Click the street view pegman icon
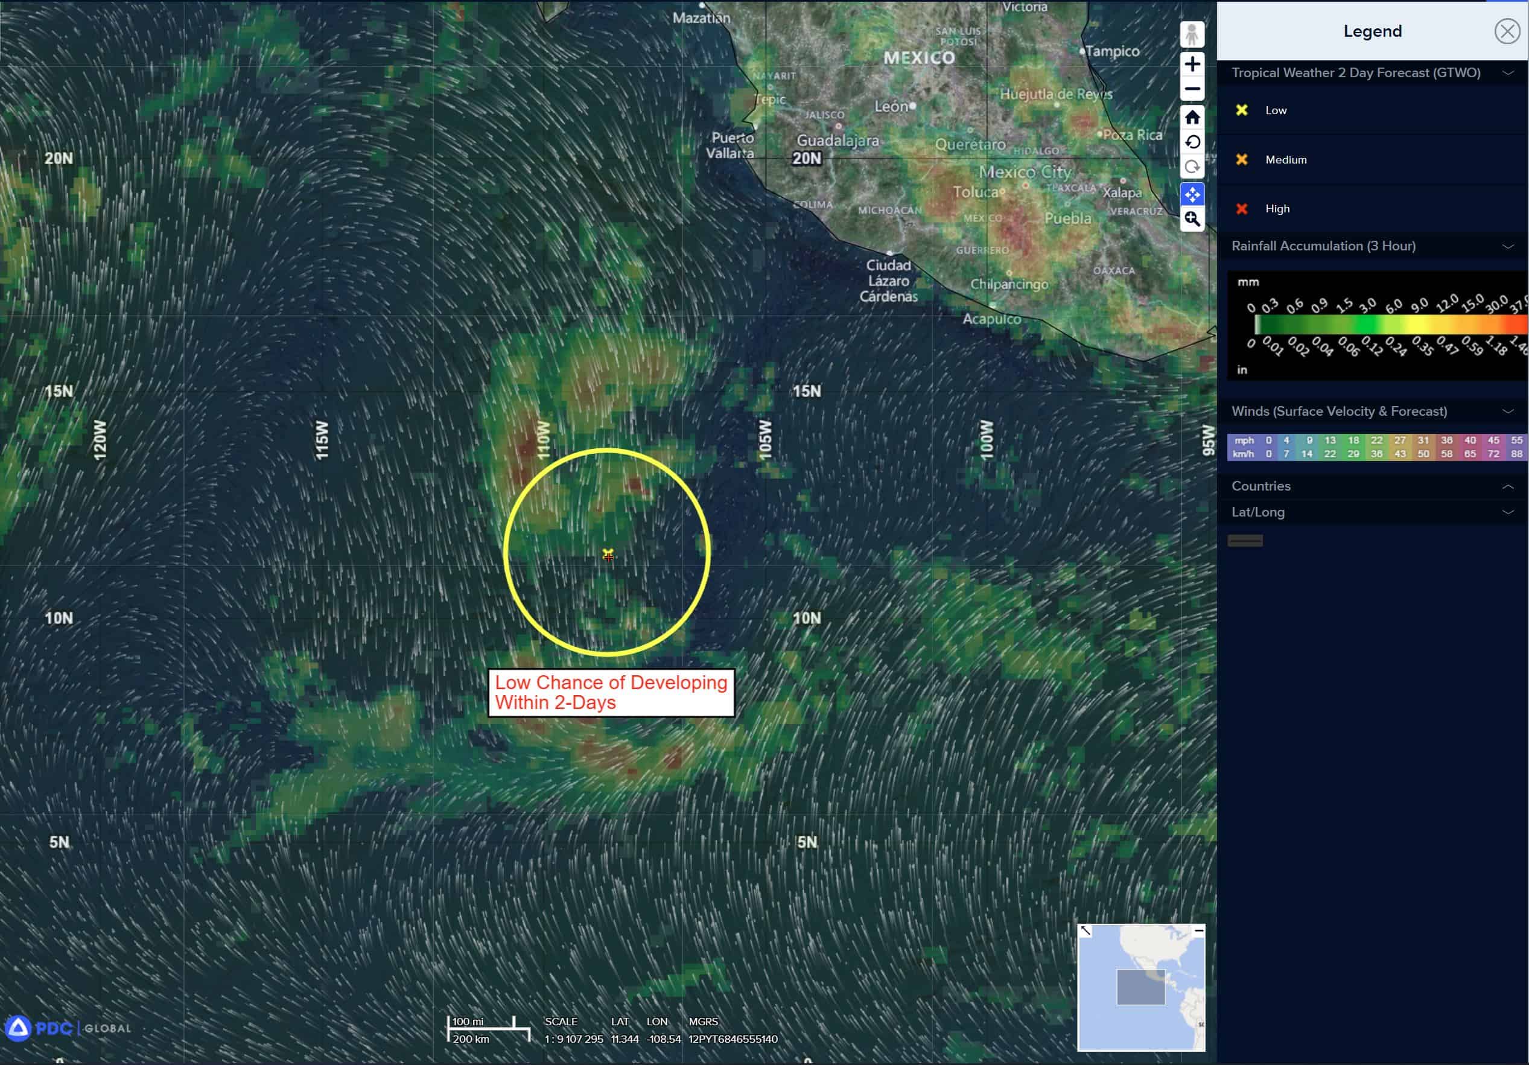 (1192, 34)
